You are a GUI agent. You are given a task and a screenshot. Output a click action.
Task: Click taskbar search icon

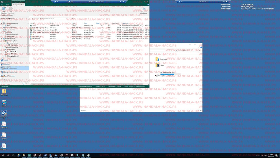(x=8, y=155)
